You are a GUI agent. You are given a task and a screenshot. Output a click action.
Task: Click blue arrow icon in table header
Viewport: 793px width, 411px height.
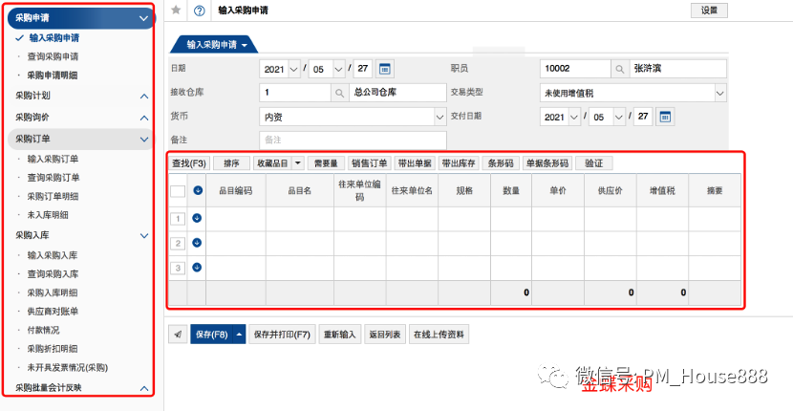[197, 190]
